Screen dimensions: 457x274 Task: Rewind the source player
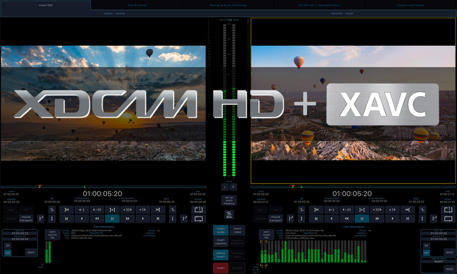tap(97, 218)
